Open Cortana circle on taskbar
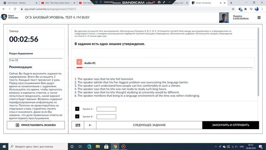266x150 pixels. tap(72, 146)
